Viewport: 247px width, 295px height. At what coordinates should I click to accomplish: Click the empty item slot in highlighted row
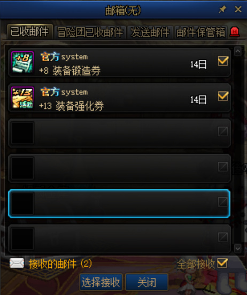[x=22, y=204]
